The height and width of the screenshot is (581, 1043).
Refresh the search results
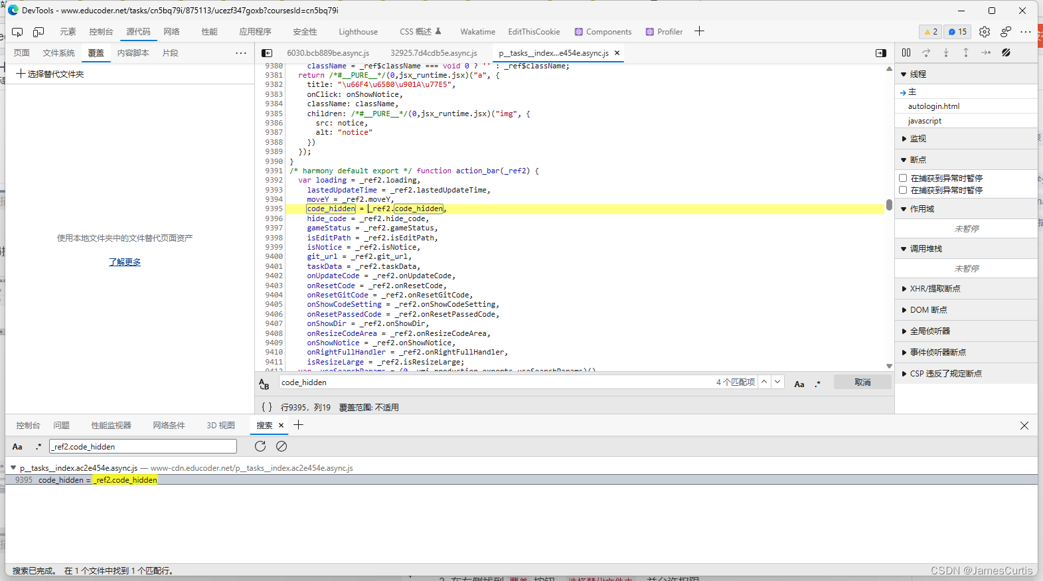[x=260, y=446]
